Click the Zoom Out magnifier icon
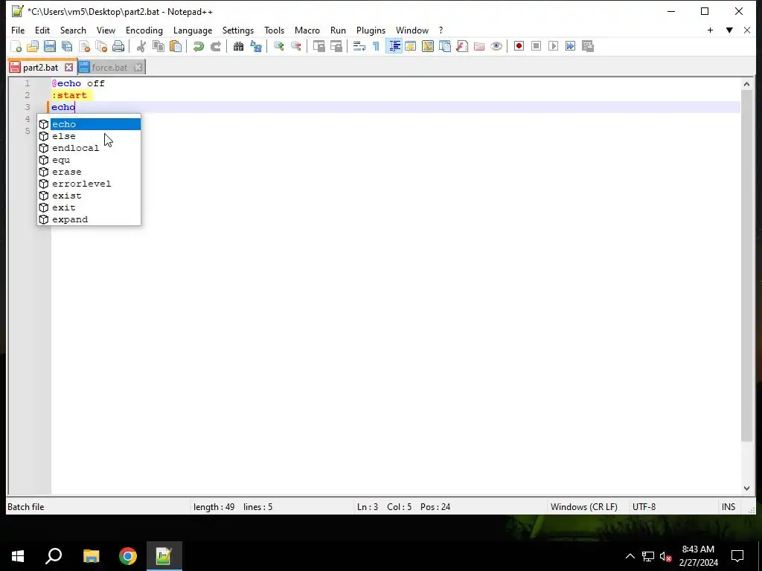Screen dimensions: 762x571 click(x=295, y=46)
